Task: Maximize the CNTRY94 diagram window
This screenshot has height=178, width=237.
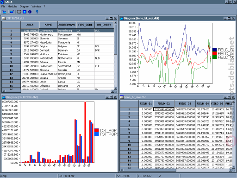Action: click(x=111, y=97)
